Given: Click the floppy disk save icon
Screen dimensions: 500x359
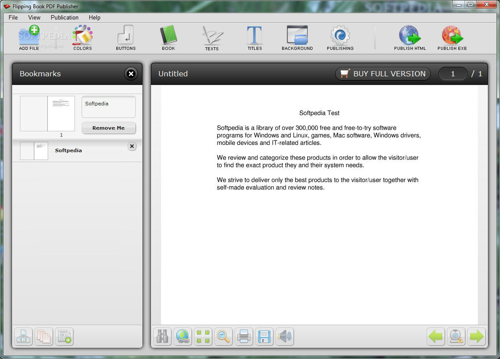Looking at the screenshot, I should [x=264, y=336].
